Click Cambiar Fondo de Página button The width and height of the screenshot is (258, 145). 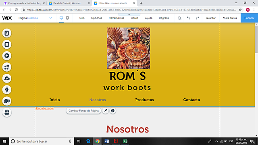(83, 111)
